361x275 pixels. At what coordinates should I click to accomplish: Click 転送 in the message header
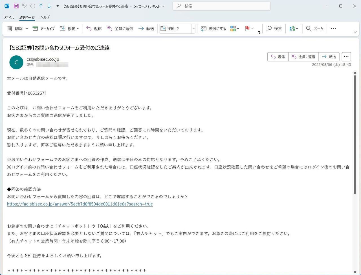point(329,57)
